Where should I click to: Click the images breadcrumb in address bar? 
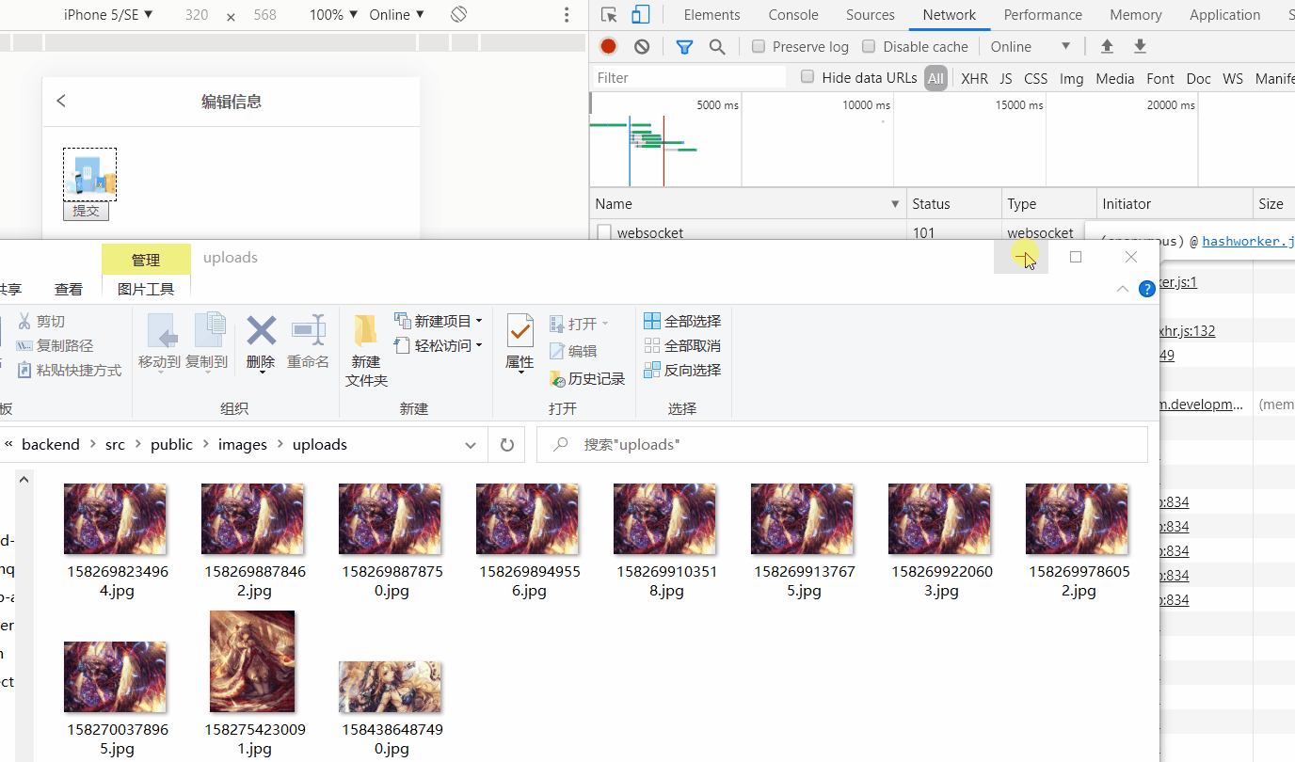coord(243,445)
